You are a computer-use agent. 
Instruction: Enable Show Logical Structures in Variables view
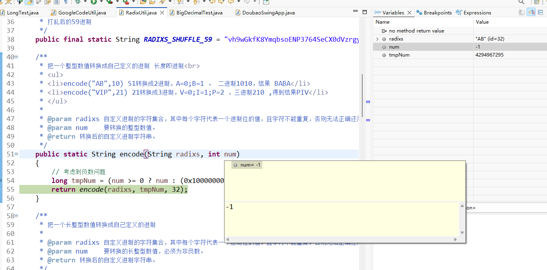(x=531, y=12)
